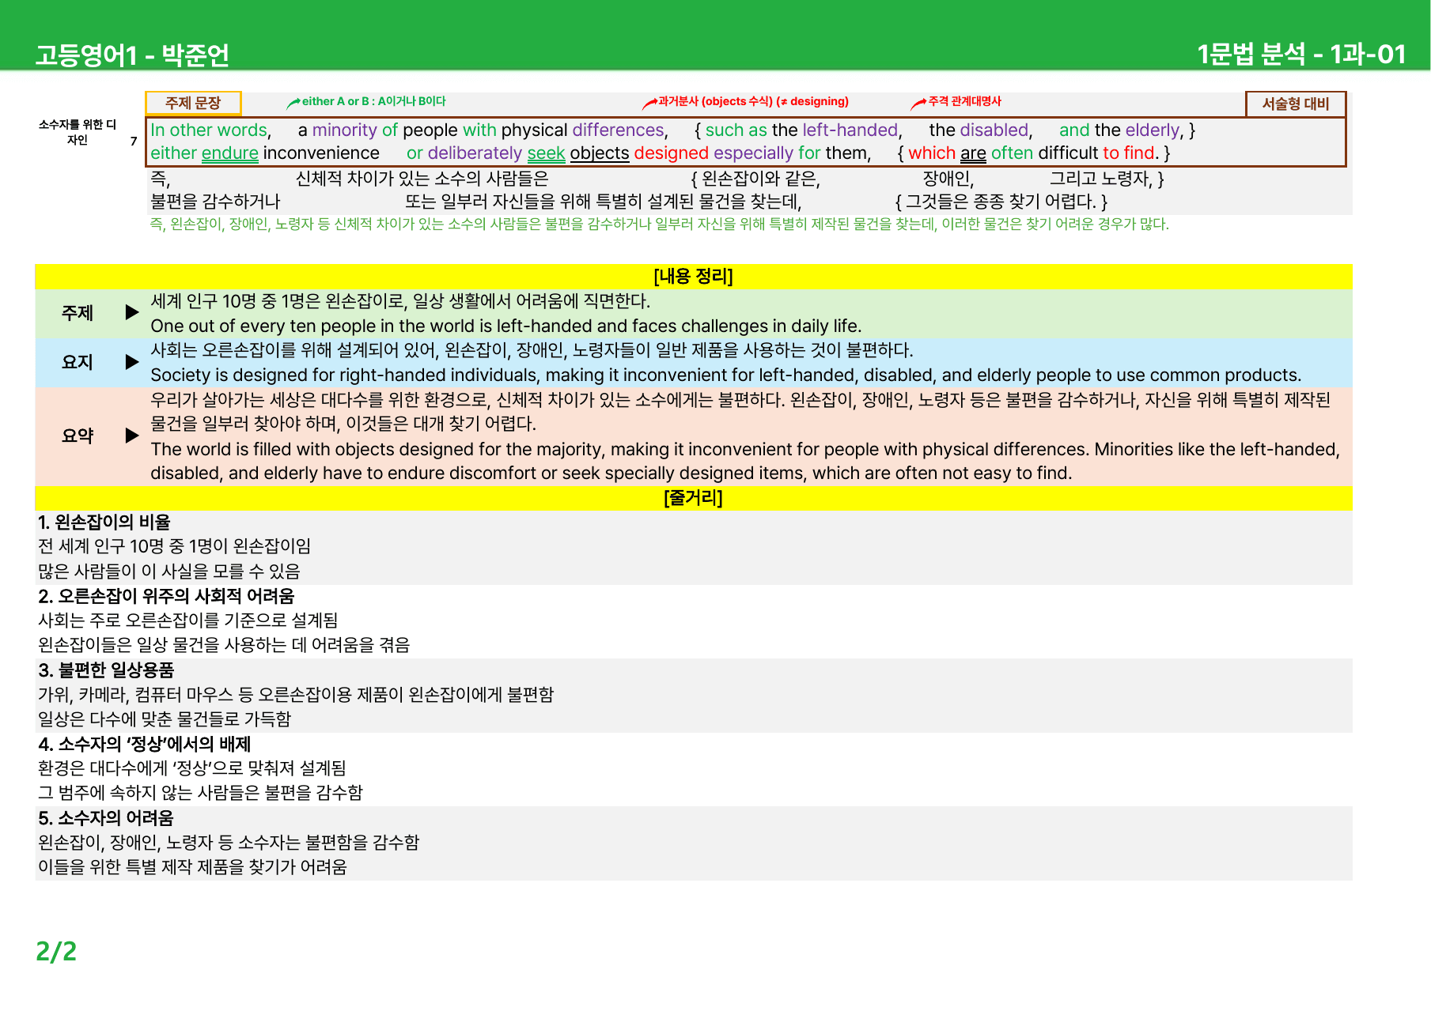Click heading '2. 오른손잡이 위주의 사회적 어려움'
This screenshot has height=1011, width=1431.
(x=166, y=596)
